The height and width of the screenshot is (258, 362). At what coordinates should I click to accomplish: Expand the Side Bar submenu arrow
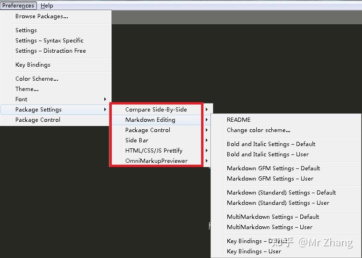207,140
